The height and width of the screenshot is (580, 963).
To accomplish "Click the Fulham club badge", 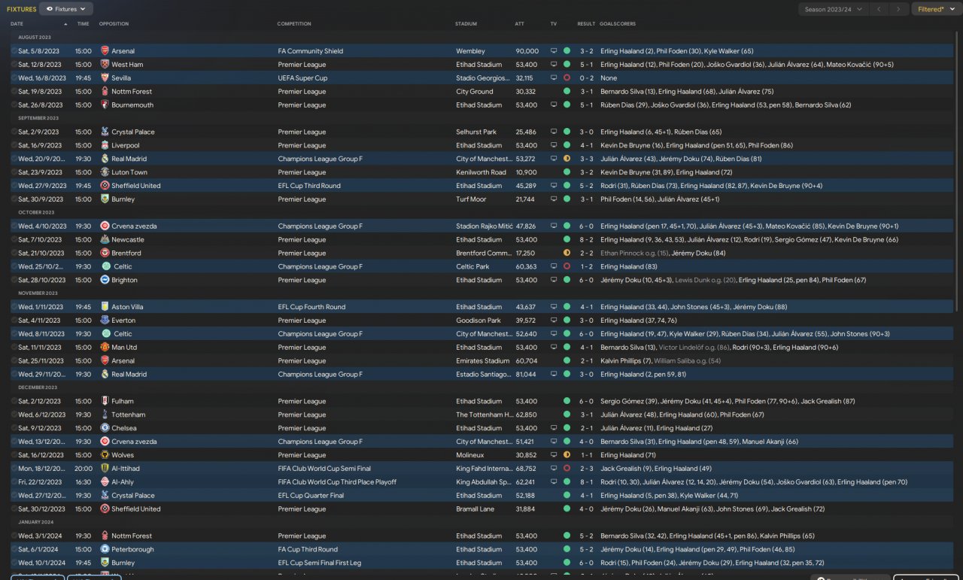I will 105,402.
